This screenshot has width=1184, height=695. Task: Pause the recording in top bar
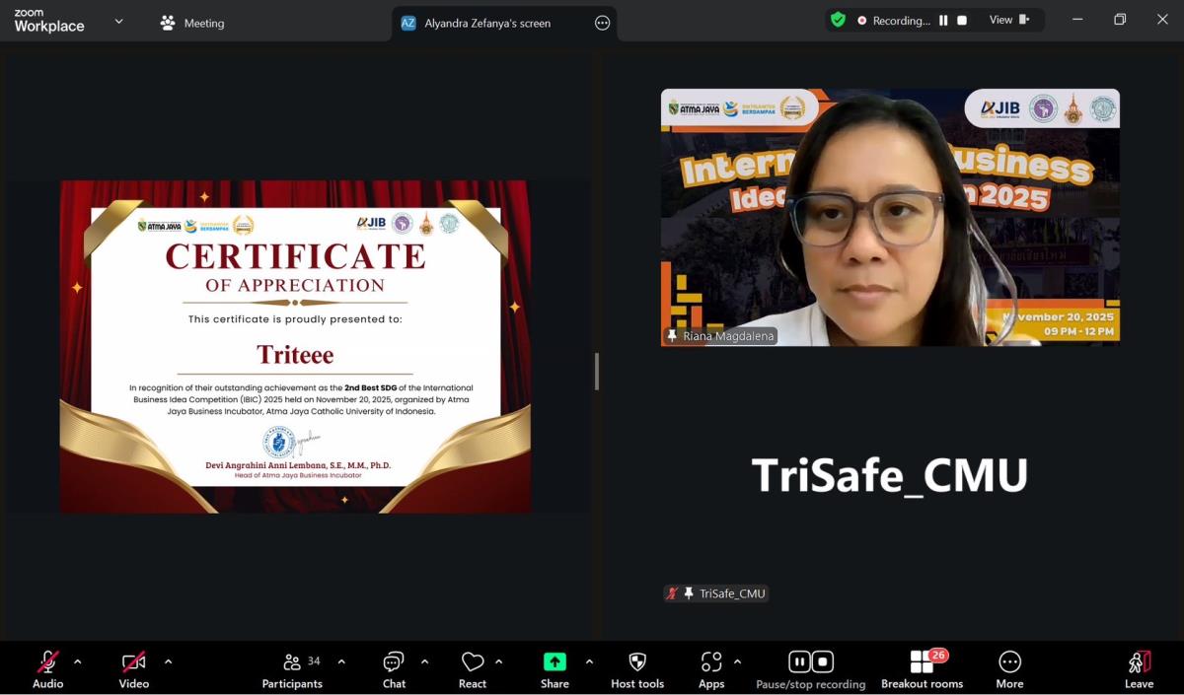tap(943, 21)
